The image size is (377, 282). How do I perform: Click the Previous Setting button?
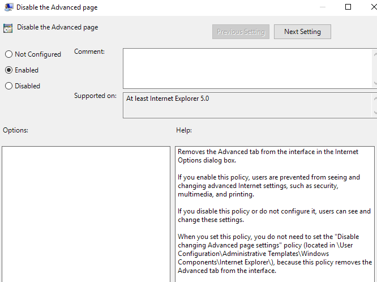click(241, 32)
